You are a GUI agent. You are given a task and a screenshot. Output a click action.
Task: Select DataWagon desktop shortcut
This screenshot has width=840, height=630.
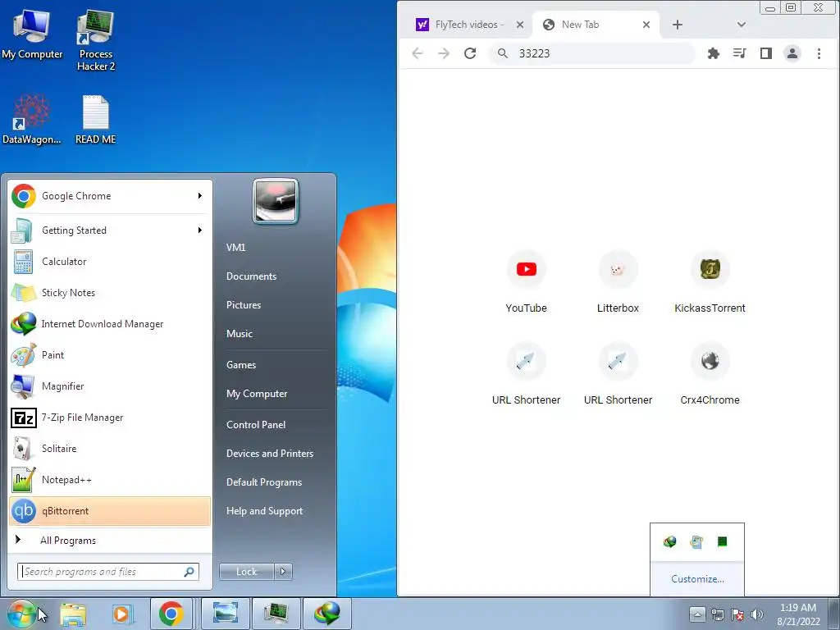pos(32,119)
